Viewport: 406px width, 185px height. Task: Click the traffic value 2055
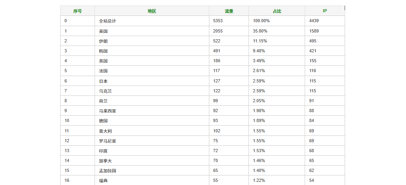218,31
